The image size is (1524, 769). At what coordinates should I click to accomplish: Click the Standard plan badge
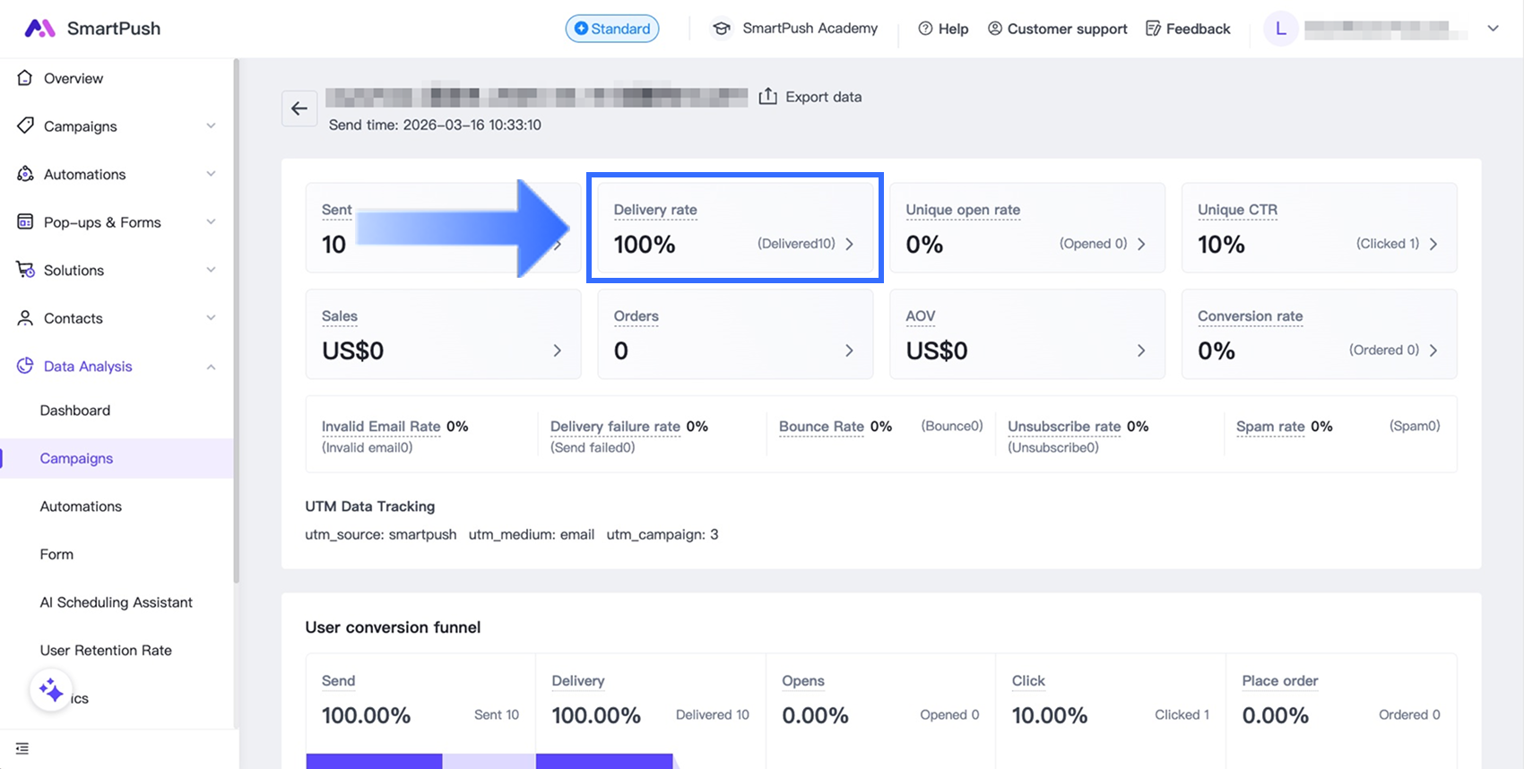[x=612, y=29]
